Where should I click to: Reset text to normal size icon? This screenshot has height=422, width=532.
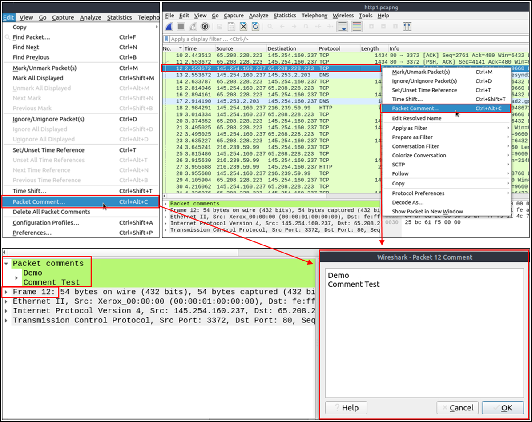[x=395, y=27]
